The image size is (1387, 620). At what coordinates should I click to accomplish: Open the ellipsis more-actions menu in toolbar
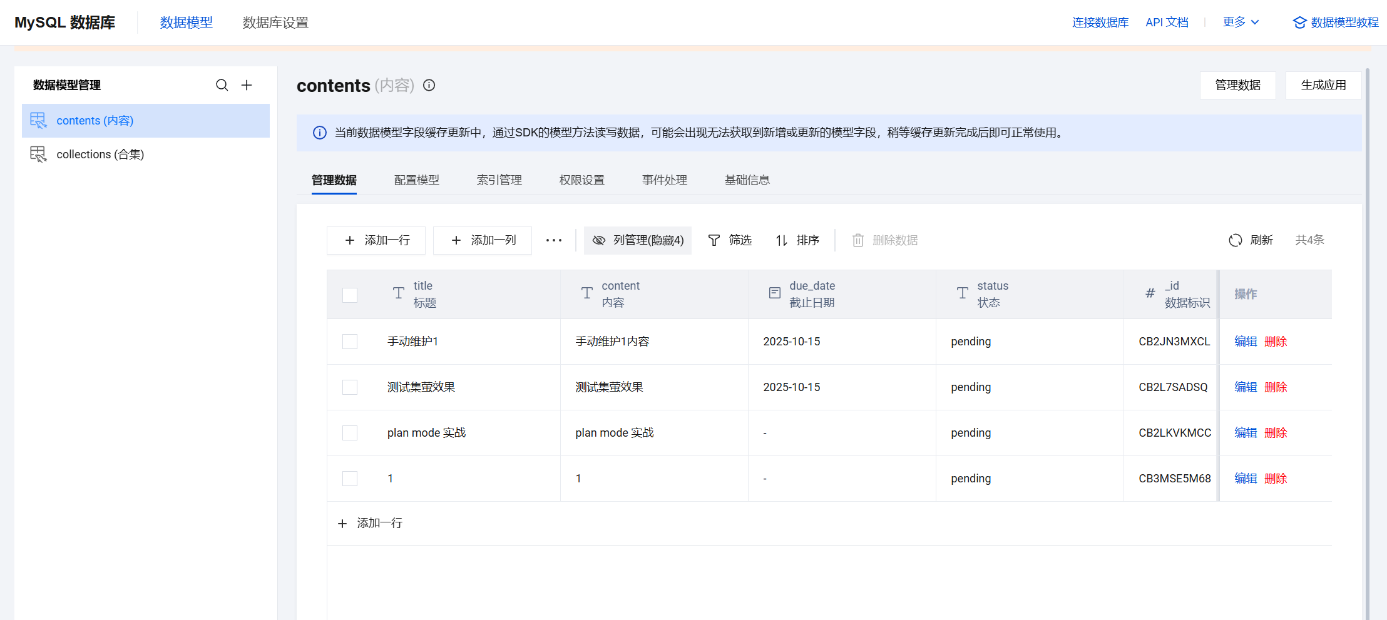tap(553, 240)
